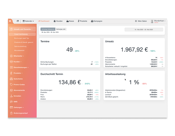Click the Produkte bottle icon in top bar
Image resolution: width=175 pixels, height=136 pixels.
(x=79, y=21)
